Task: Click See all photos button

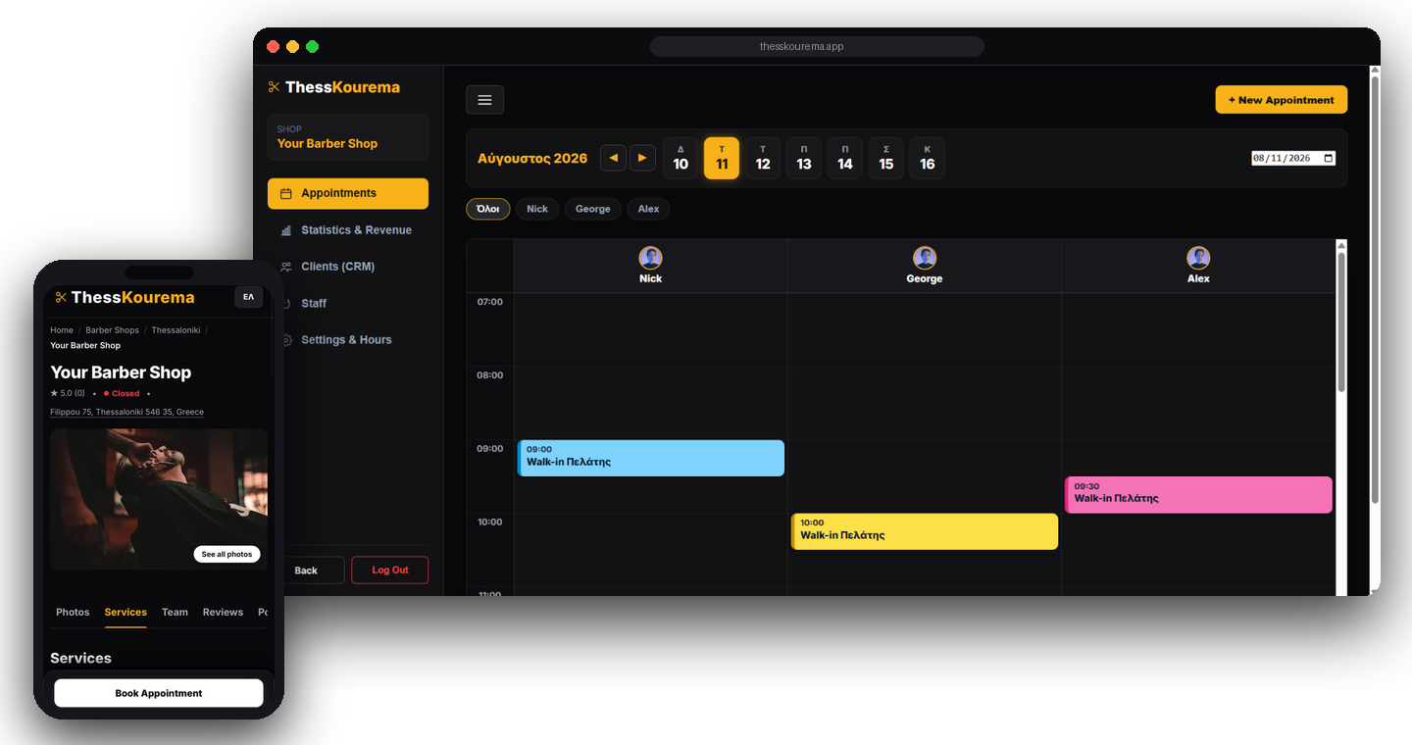Action: pyautogui.click(x=227, y=555)
